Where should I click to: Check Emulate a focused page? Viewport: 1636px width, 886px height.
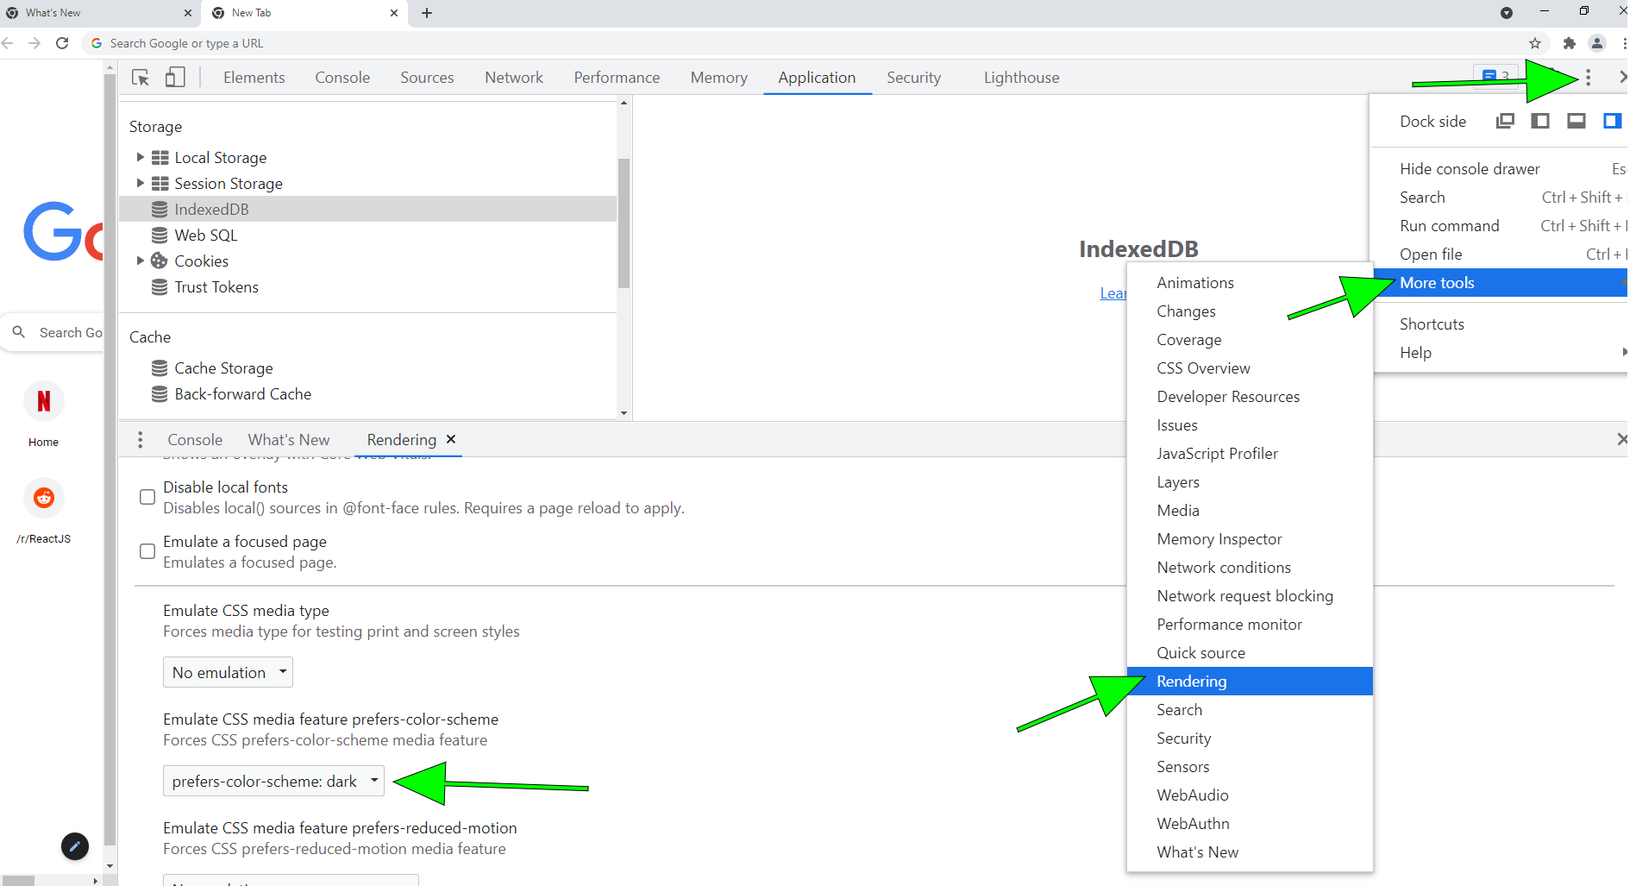(x=147, y=551)
